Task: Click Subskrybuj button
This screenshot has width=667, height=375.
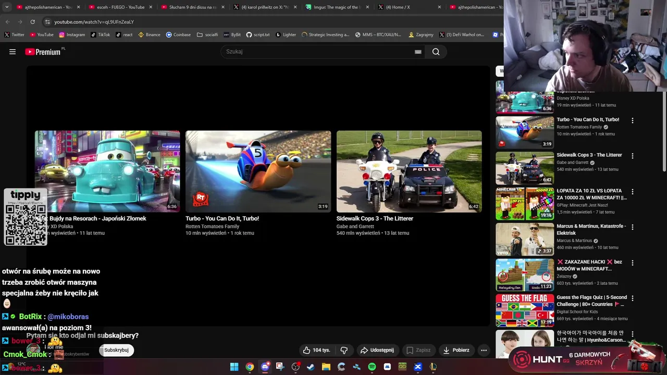Action: 116,350
